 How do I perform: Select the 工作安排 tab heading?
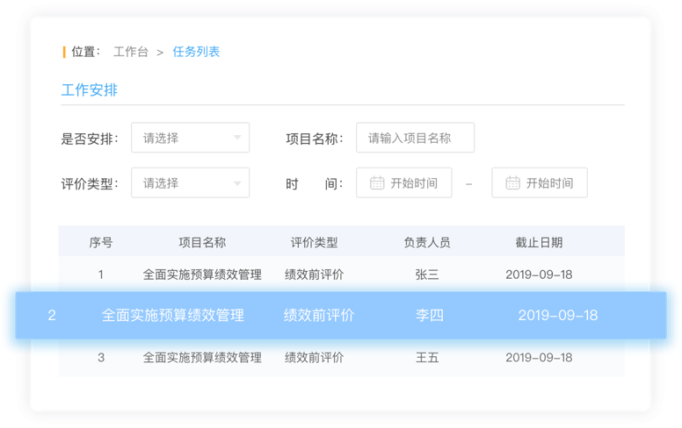pos(90,90)
